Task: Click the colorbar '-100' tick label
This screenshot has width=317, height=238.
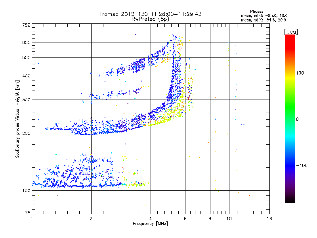Action: (x=302, y=165)
